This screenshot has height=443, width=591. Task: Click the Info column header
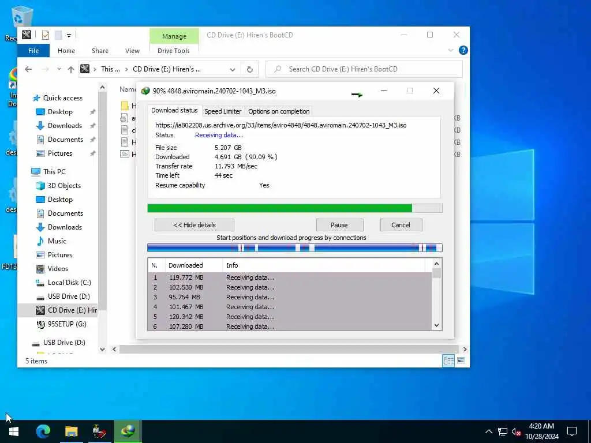click(324, 265)
